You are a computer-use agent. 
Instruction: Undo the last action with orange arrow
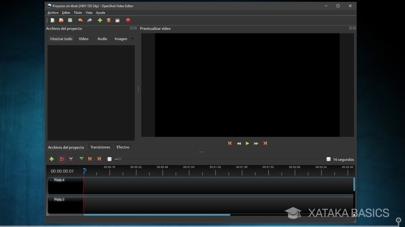tap(80, 20)
